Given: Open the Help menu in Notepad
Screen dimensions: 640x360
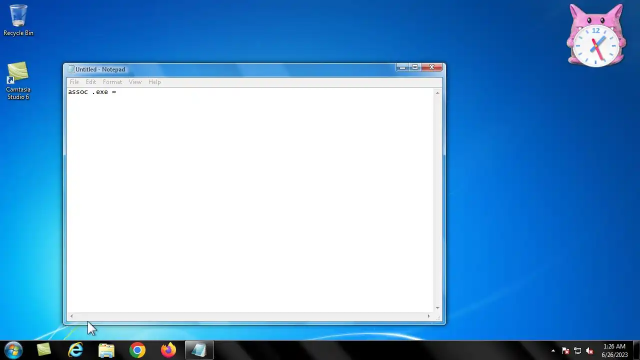Looking at the screenshot, I should [x=154, y=82].
